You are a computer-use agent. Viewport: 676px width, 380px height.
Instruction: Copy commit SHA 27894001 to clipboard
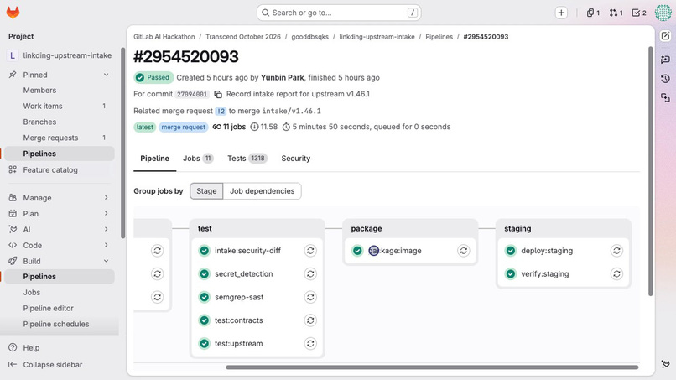click(x=218, y=94)
